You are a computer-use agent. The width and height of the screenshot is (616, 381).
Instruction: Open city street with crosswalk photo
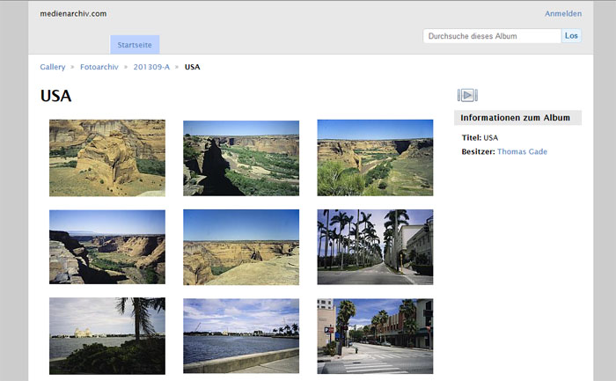point(375,336)
